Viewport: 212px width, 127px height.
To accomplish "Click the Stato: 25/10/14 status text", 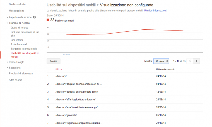I will pyautogui.click(x=55, y=15).
